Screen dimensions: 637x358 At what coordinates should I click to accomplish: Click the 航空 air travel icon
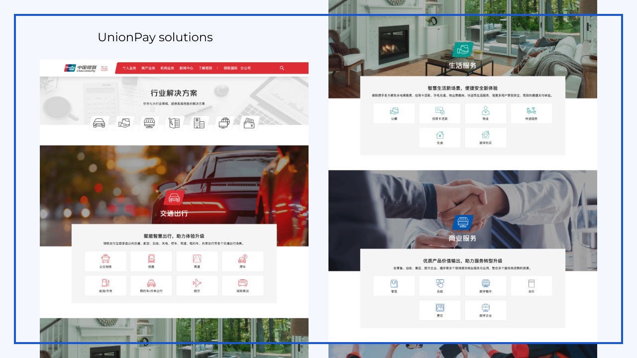pyautogui.click(x=197, y=285)
